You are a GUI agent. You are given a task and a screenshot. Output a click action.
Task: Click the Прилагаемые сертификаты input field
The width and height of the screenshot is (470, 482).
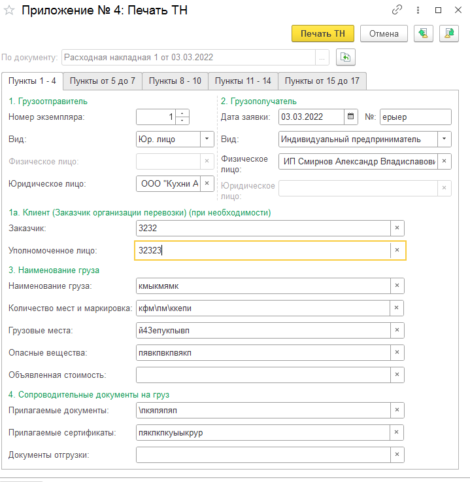click(263, 432)
